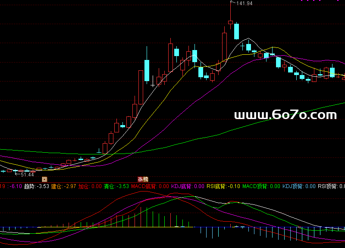Select the 建仓 indicator label
Image resolution: width=345 pixels, height=248 pixels.
click(x=56, y=186)
